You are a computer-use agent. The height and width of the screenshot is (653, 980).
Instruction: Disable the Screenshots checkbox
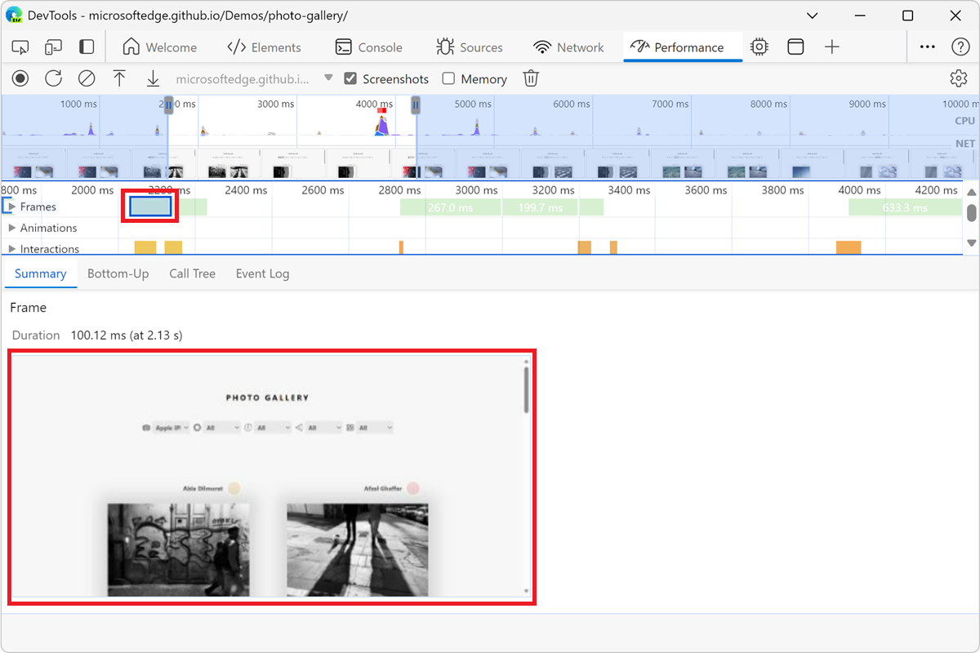(x=350, y=78)
